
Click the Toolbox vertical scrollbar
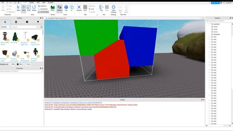(x=43, y=32)
